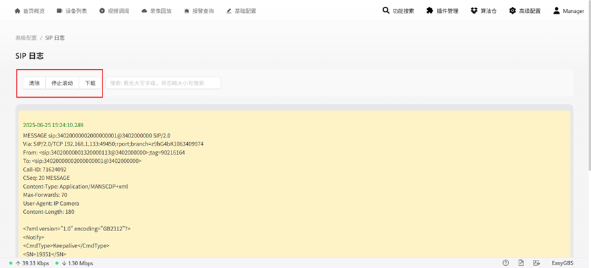Open the 设备列表 device list menu
591x268 pixels.
tap(72, 11)
